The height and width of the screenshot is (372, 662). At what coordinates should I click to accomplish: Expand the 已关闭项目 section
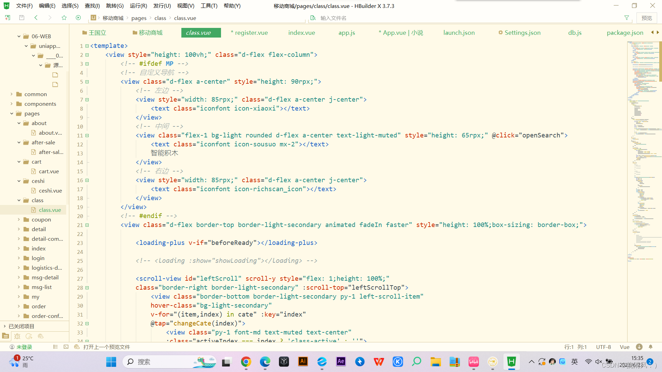coord(4,326)
